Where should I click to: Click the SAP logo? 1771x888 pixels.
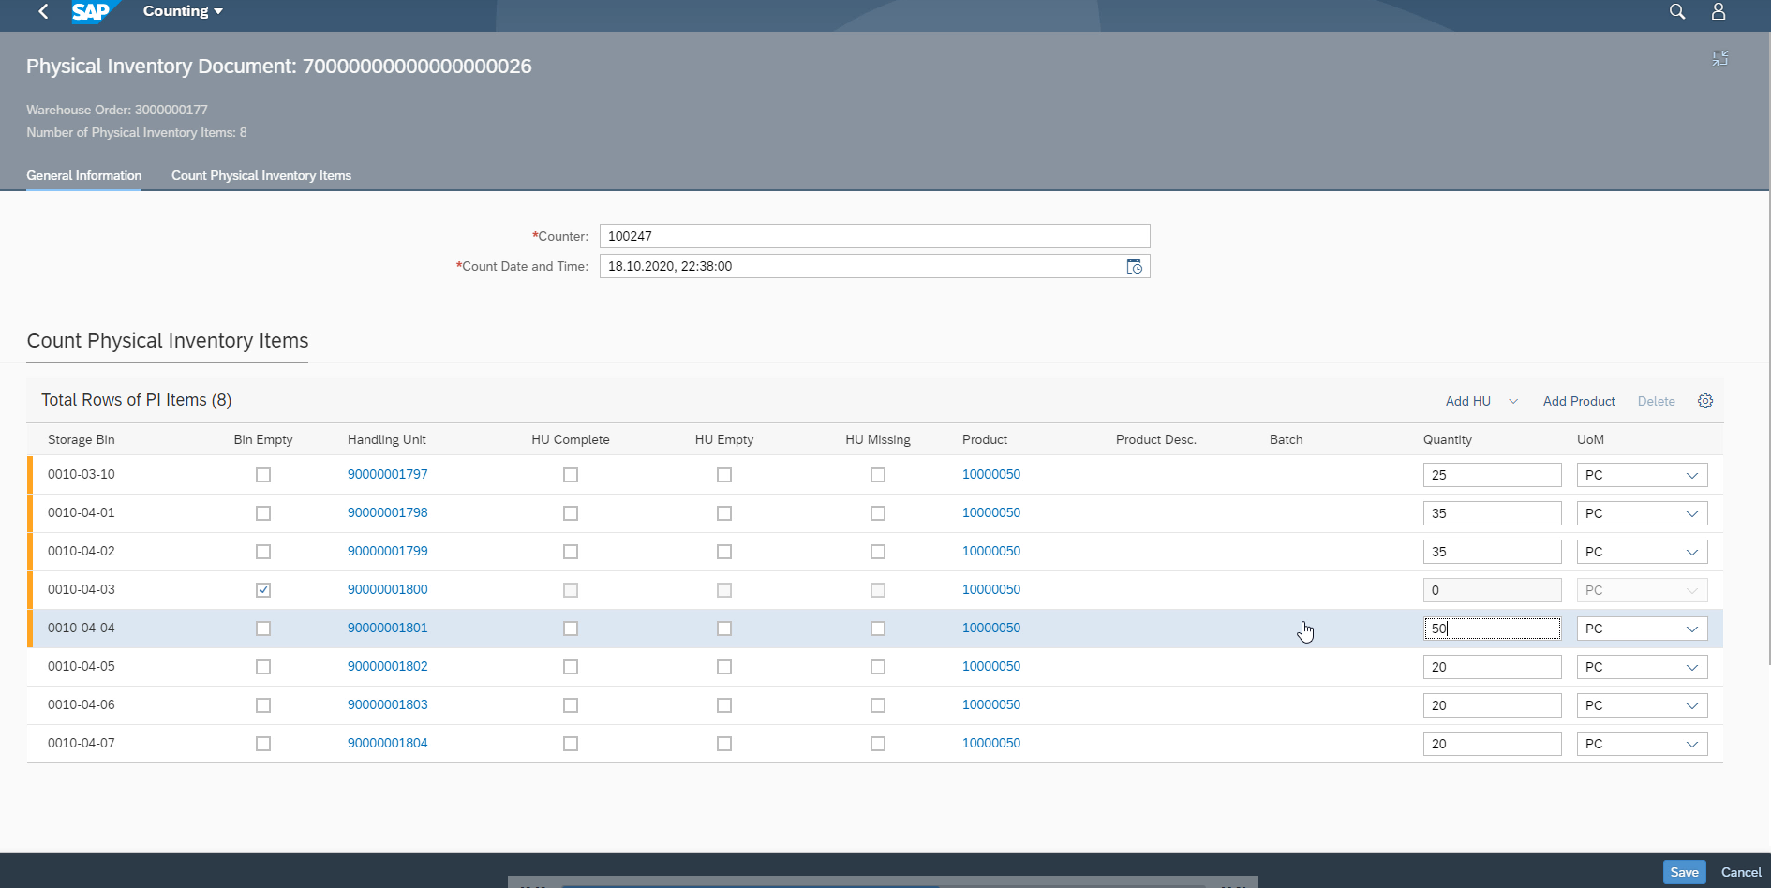tap(92, 10)
